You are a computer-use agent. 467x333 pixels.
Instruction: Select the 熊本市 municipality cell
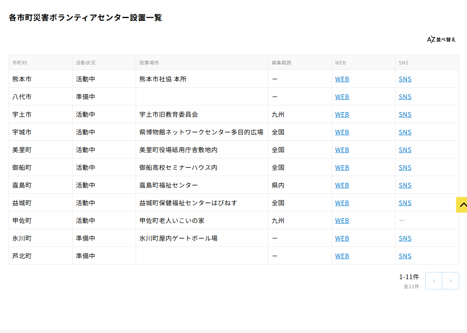(40, 79)
